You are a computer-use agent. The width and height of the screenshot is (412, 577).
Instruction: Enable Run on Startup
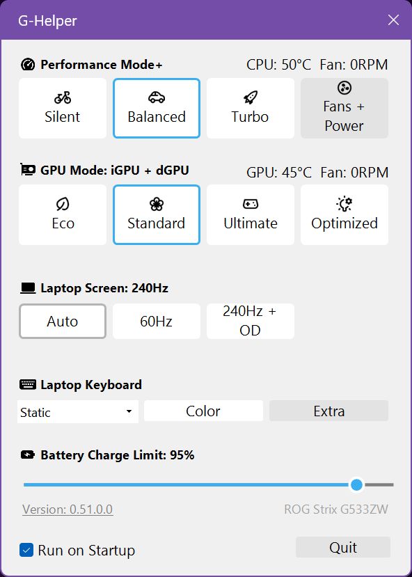point(27,550)
